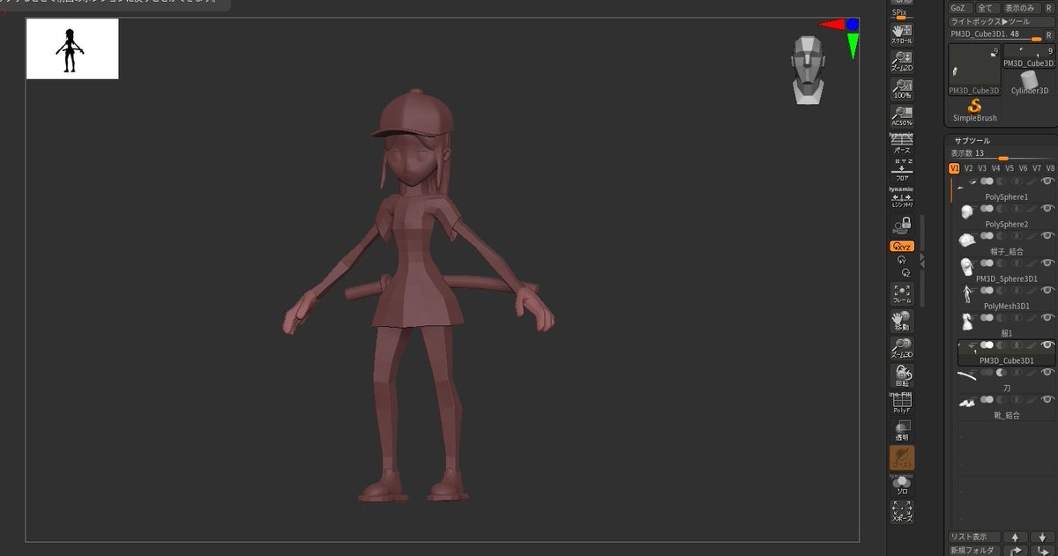This screenshot has height=556, width=1058.
Task: Select the 刀 subtool row
Action: [x=1006, y=379]
